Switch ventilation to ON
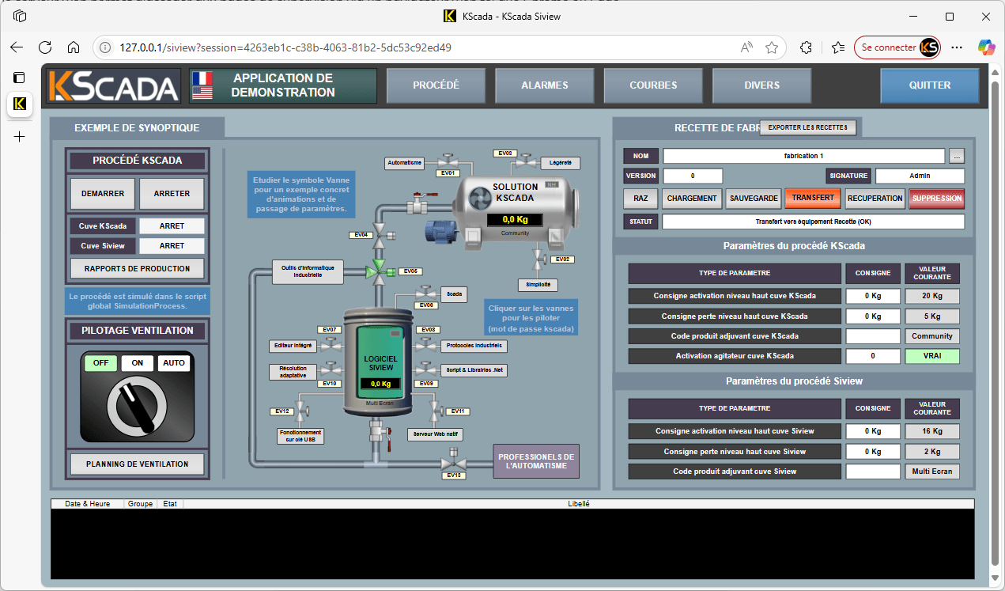 click(x=137, y=363)
